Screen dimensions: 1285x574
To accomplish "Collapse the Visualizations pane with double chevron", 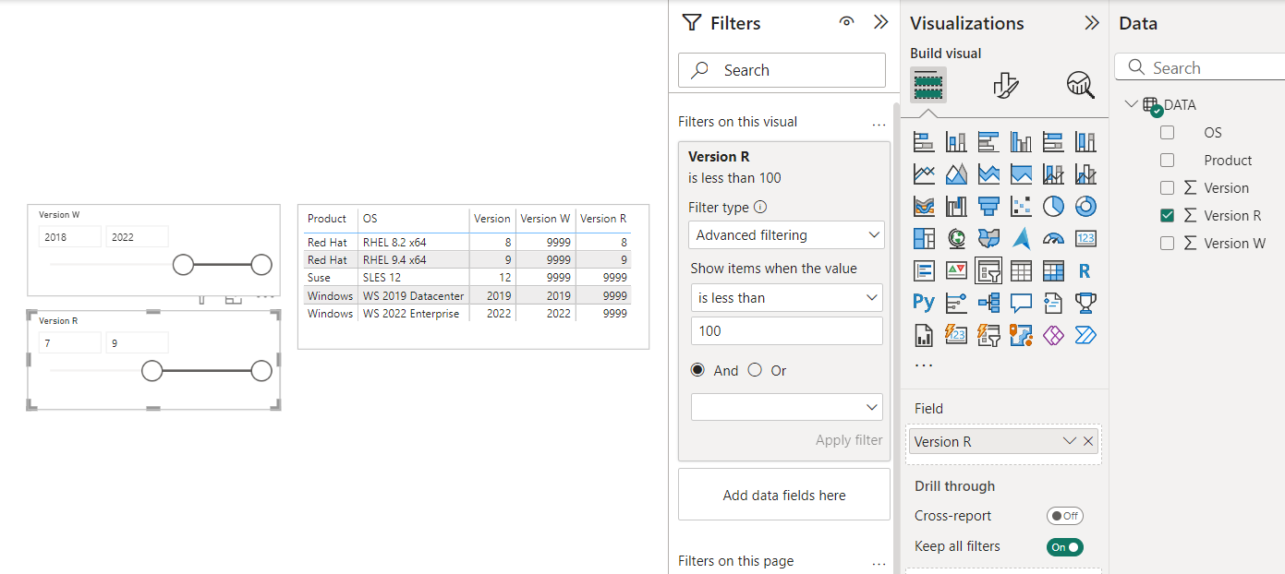I will pyautogui.click(x=1091, y=22).
